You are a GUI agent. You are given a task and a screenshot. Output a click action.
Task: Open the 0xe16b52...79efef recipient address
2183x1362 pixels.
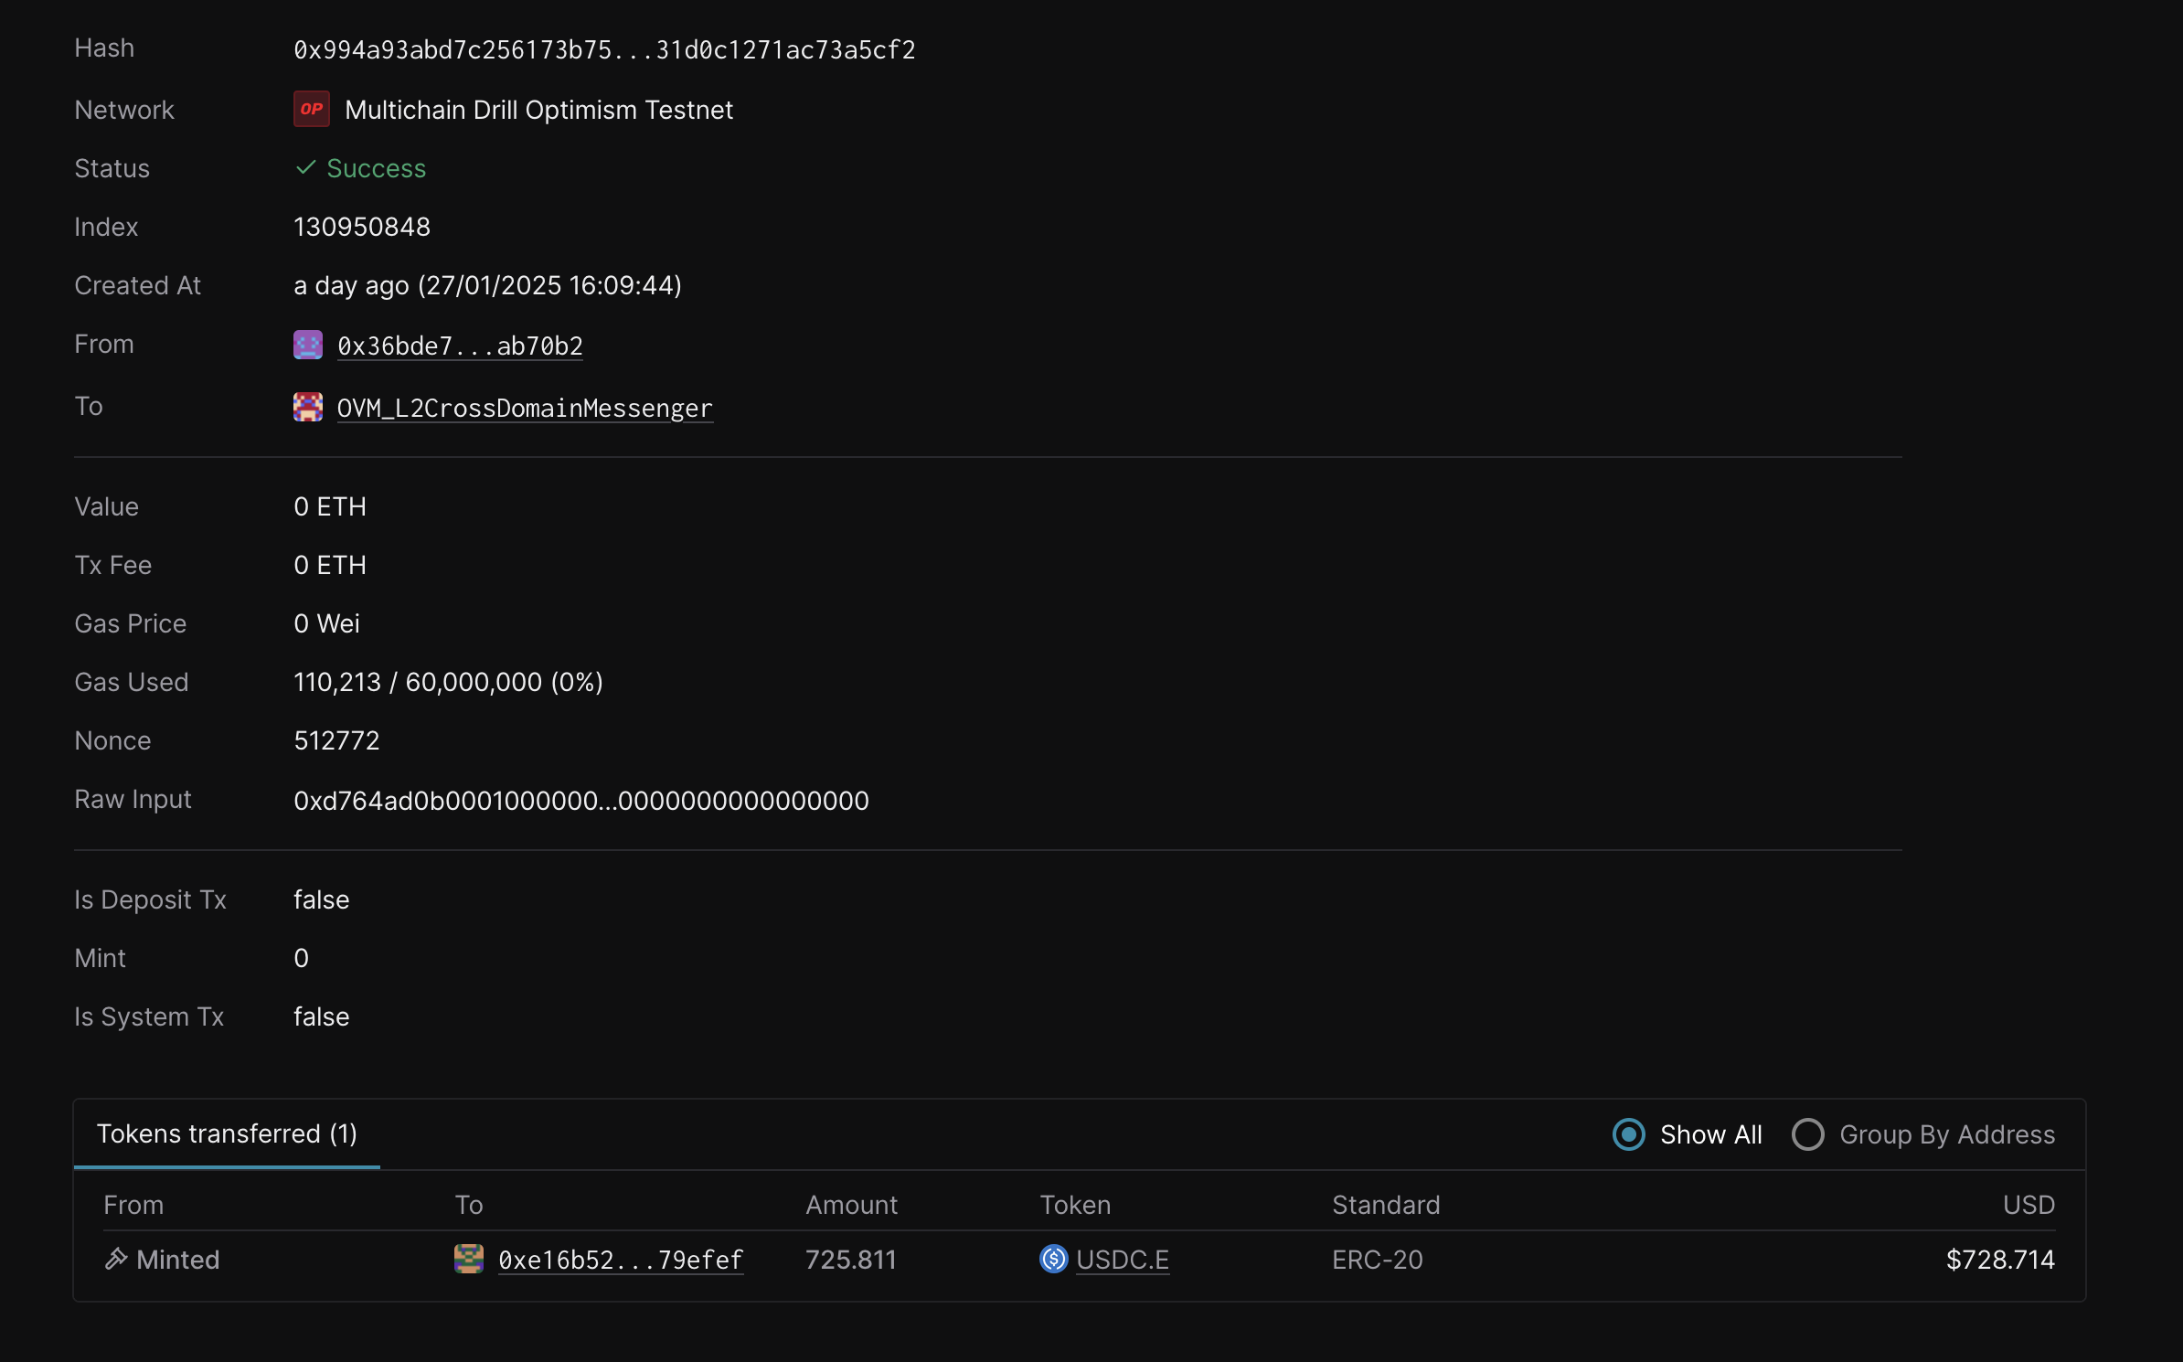pyautogui.click(x=619, y=1260)
